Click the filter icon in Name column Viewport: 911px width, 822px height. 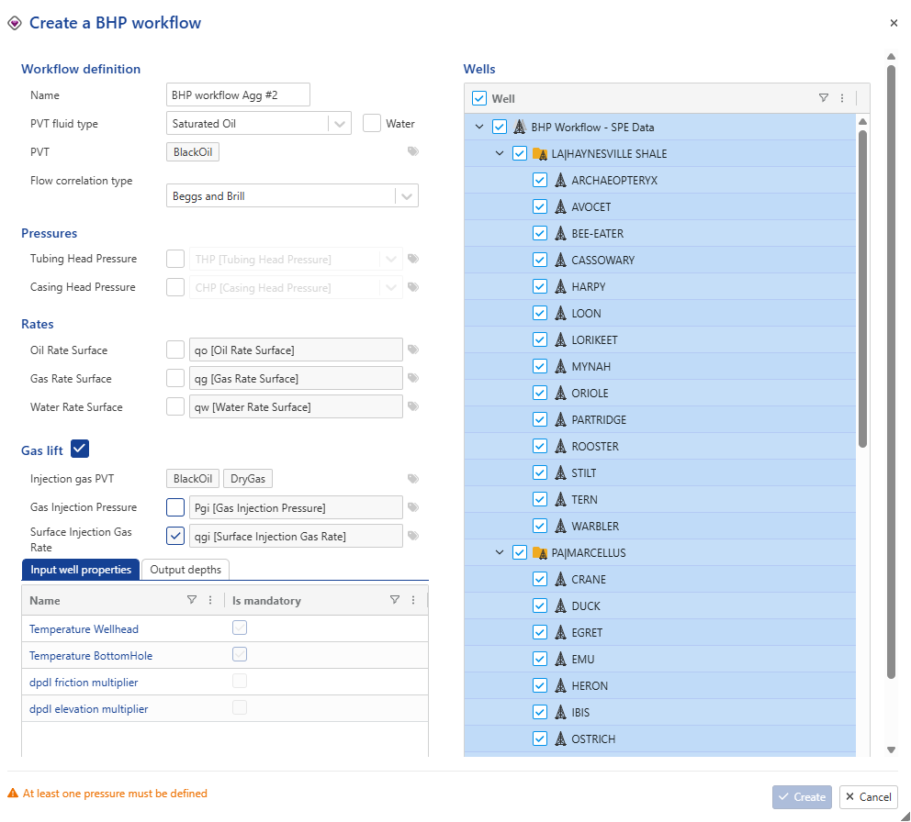[192, 600]
